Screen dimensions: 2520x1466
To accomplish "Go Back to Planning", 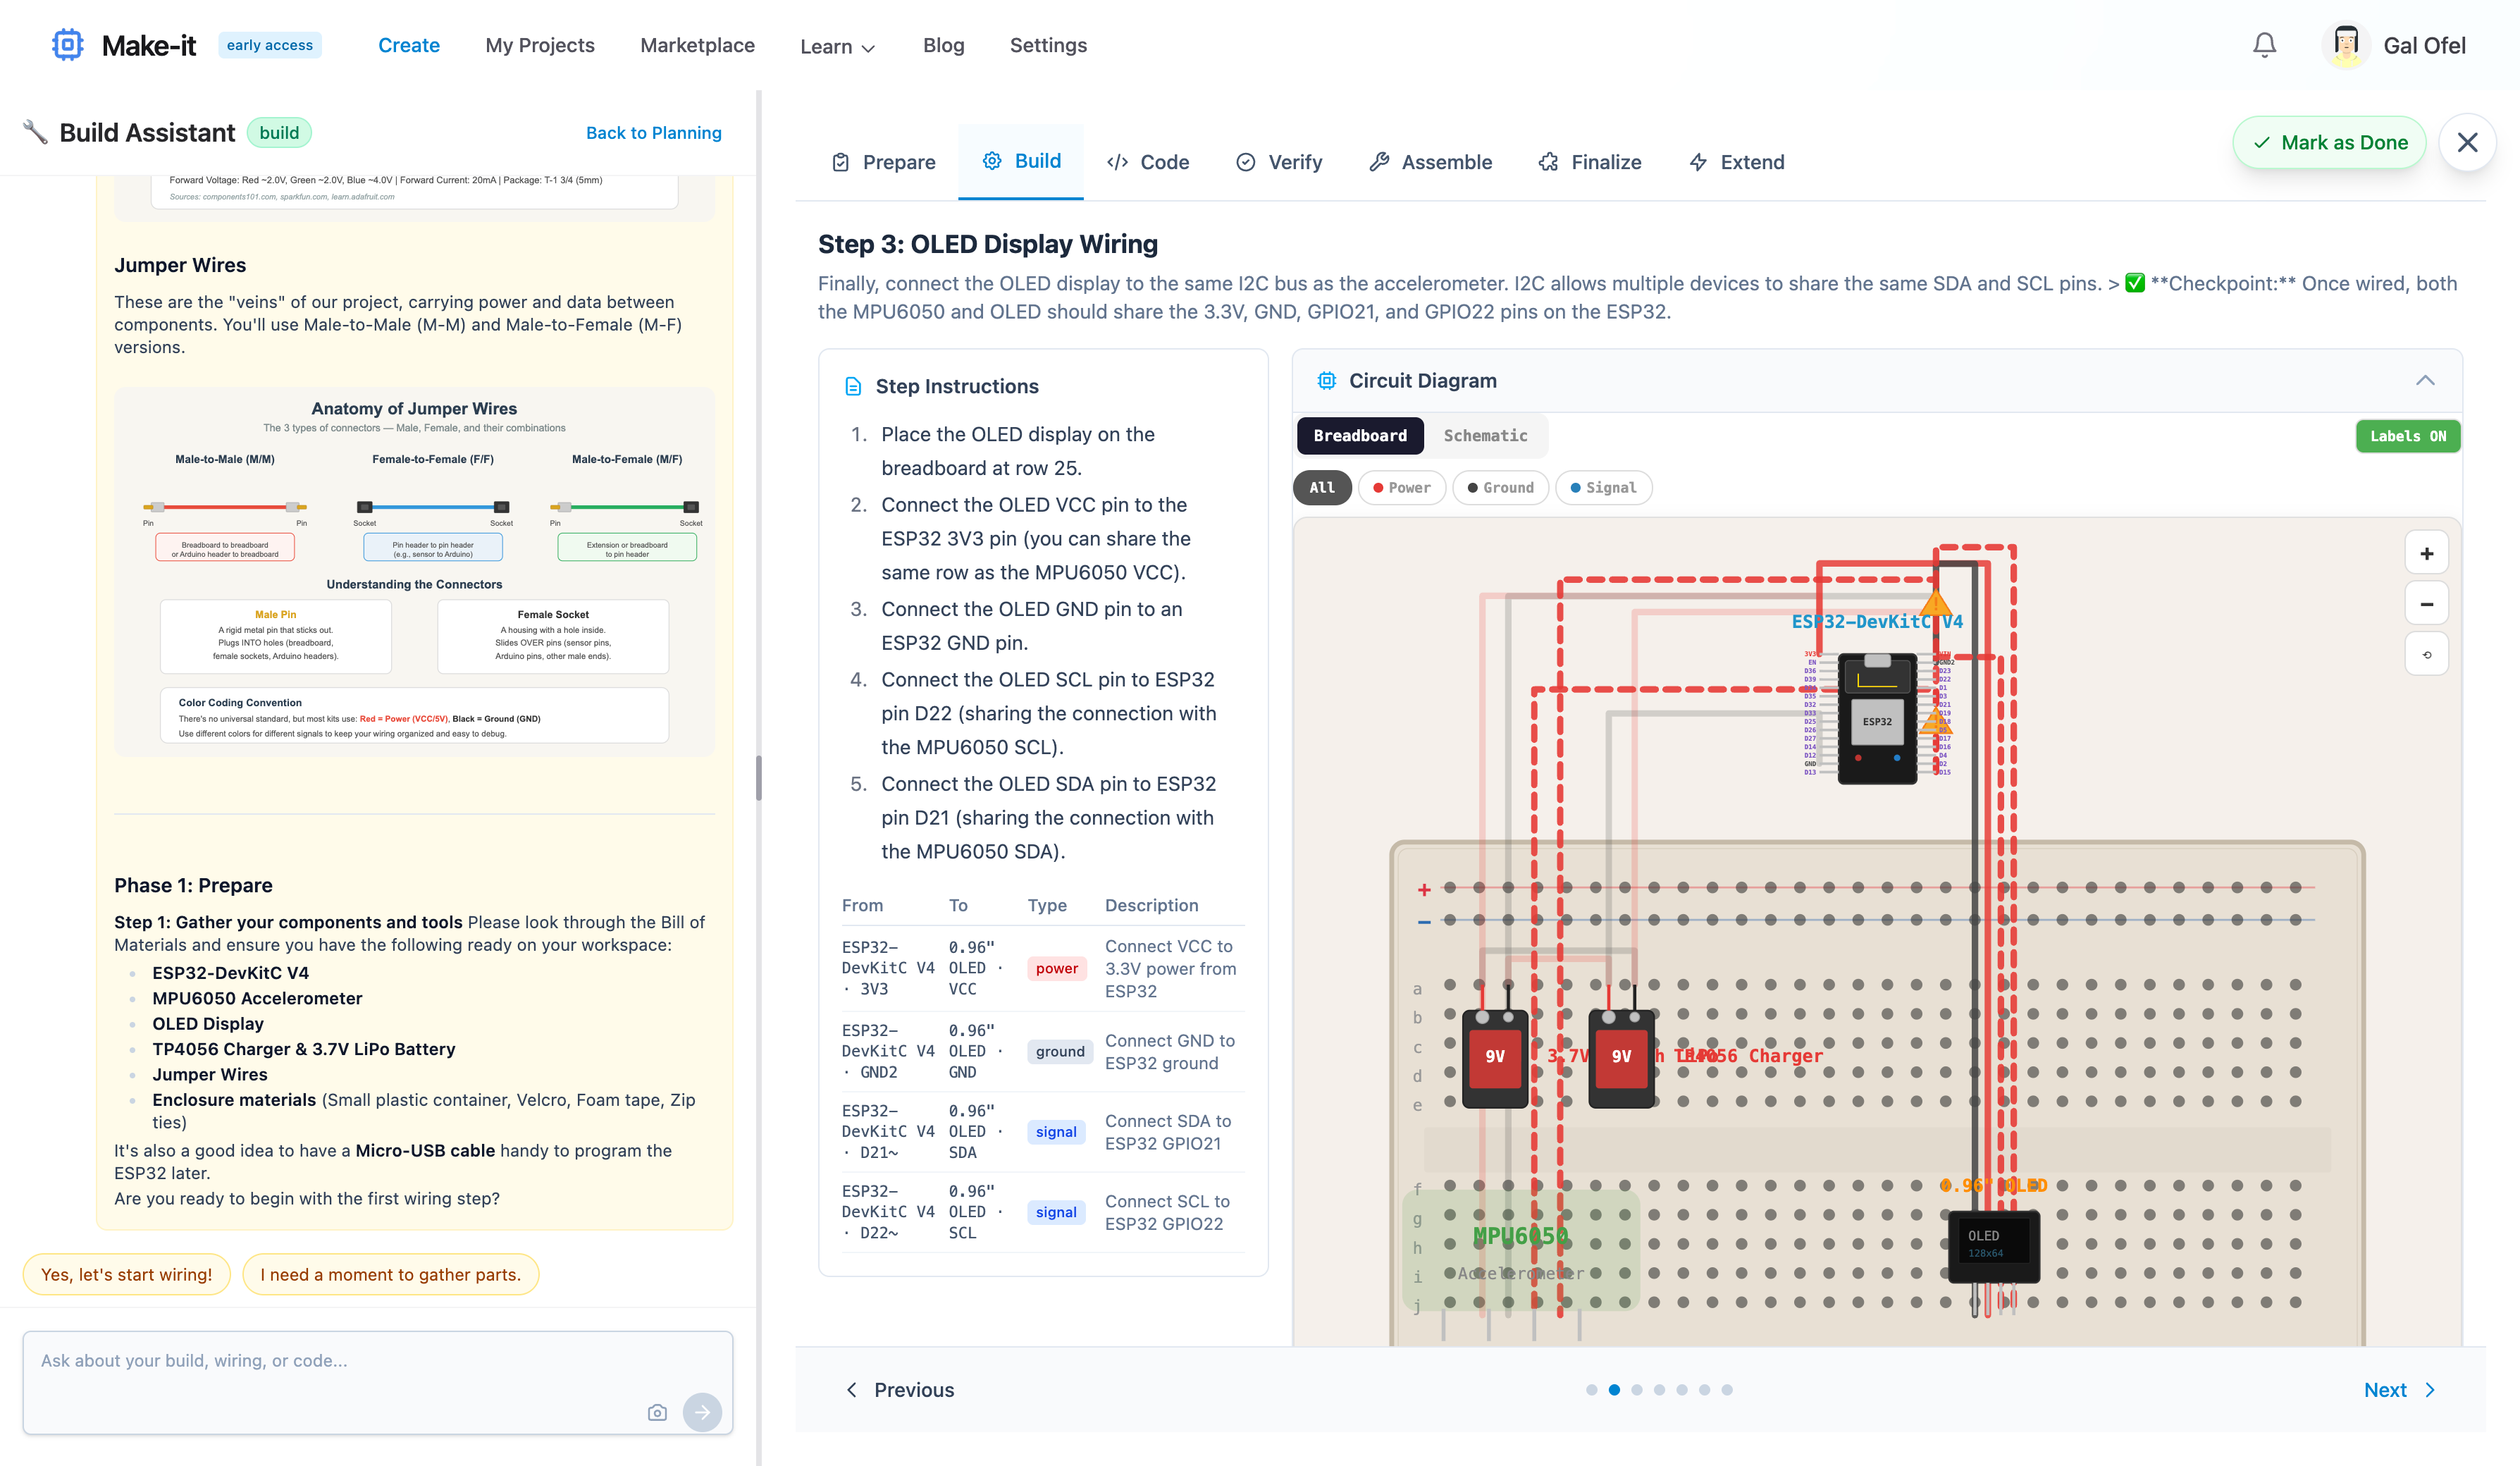I will (654, 132).
